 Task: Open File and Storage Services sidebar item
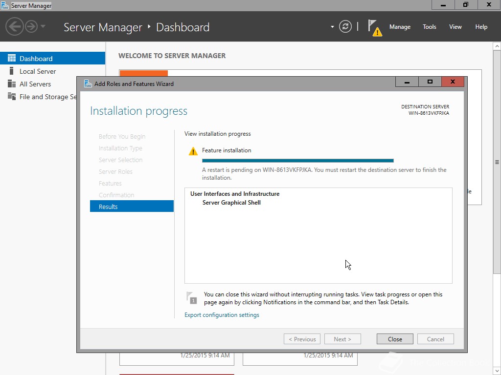tap(38, 97)
